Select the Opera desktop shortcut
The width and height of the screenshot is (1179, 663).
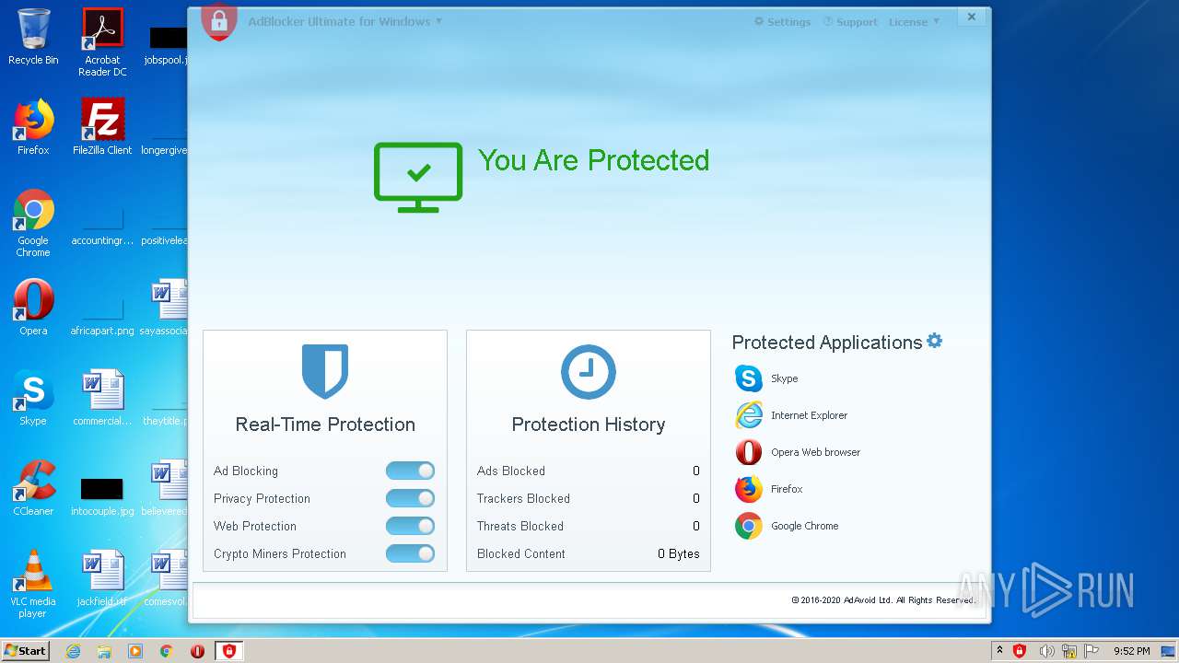(33, 308)
